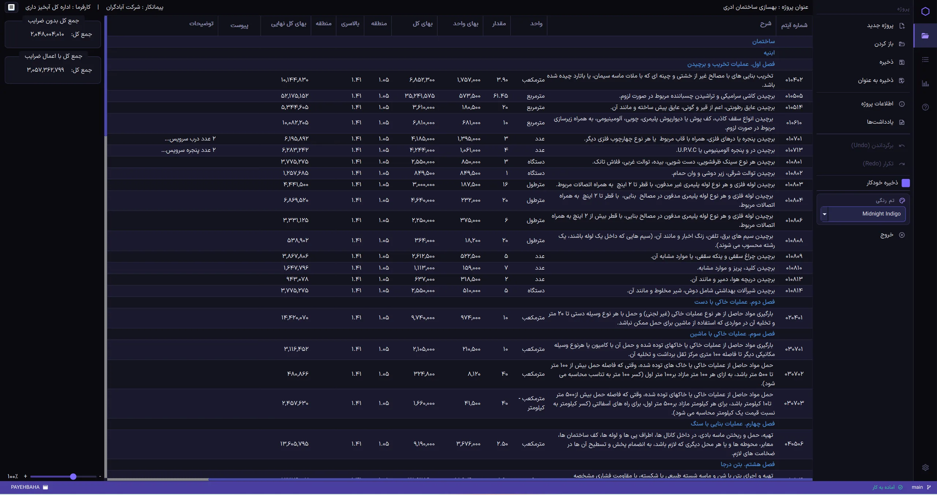Viewport: 937px width, 495px height.
Task: Select chapter row فصل دوم. عملیات خاکی با دست
Action: coord(460,302)
